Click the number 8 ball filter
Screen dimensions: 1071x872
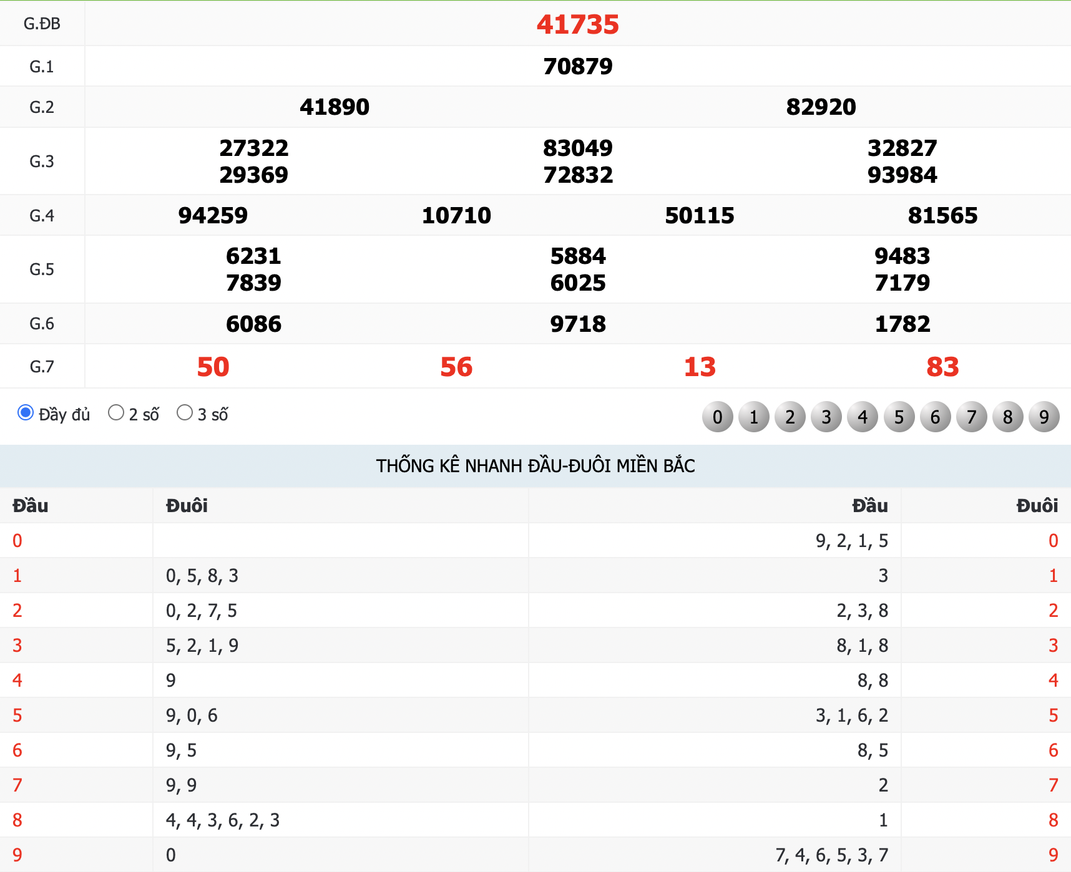(1008, 417)
